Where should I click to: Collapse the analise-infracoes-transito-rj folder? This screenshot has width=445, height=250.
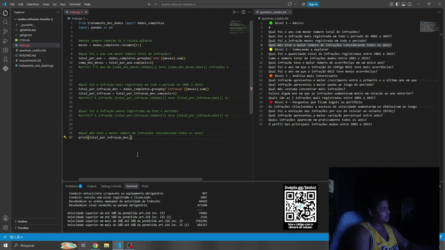pos(35,19)
